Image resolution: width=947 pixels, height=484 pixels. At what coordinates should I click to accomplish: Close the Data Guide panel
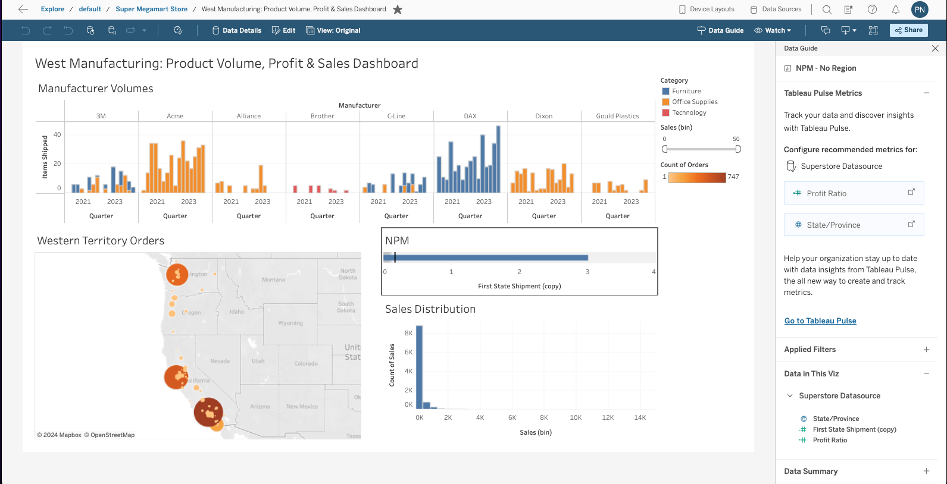coord(935,48)
